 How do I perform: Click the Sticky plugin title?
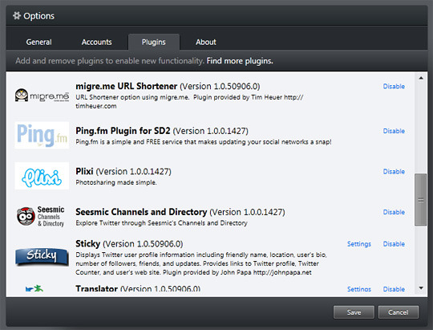tap(88, 244)
